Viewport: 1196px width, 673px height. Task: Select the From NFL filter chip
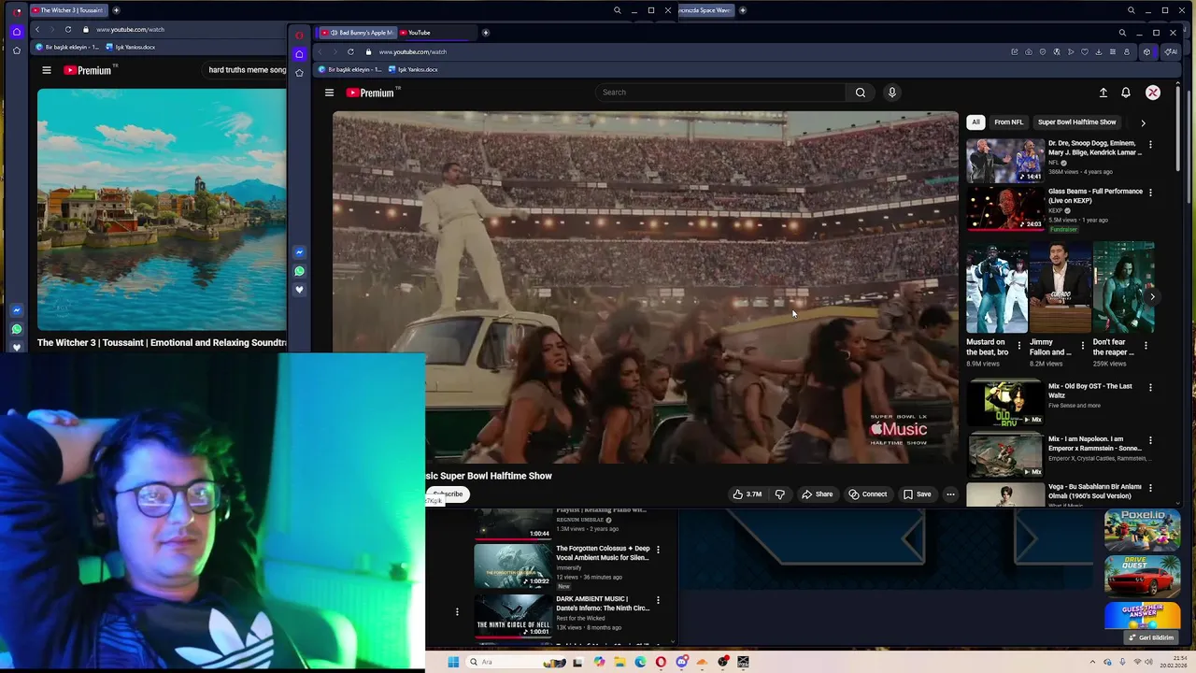[1008, 122]
